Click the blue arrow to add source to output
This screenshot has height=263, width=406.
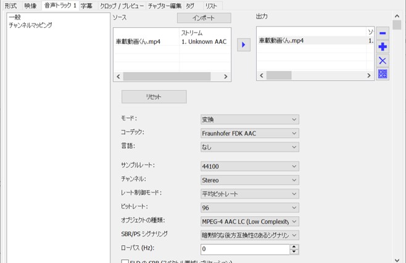[244, 45]
